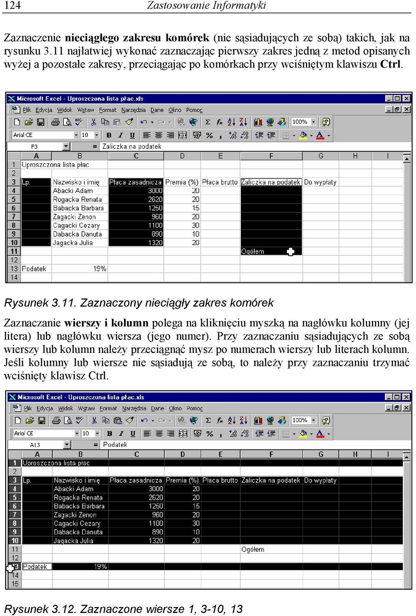This screenshot has width=416, height=616.
Task: Apply Percent style in upper Excel window
Action: [209, 135]
